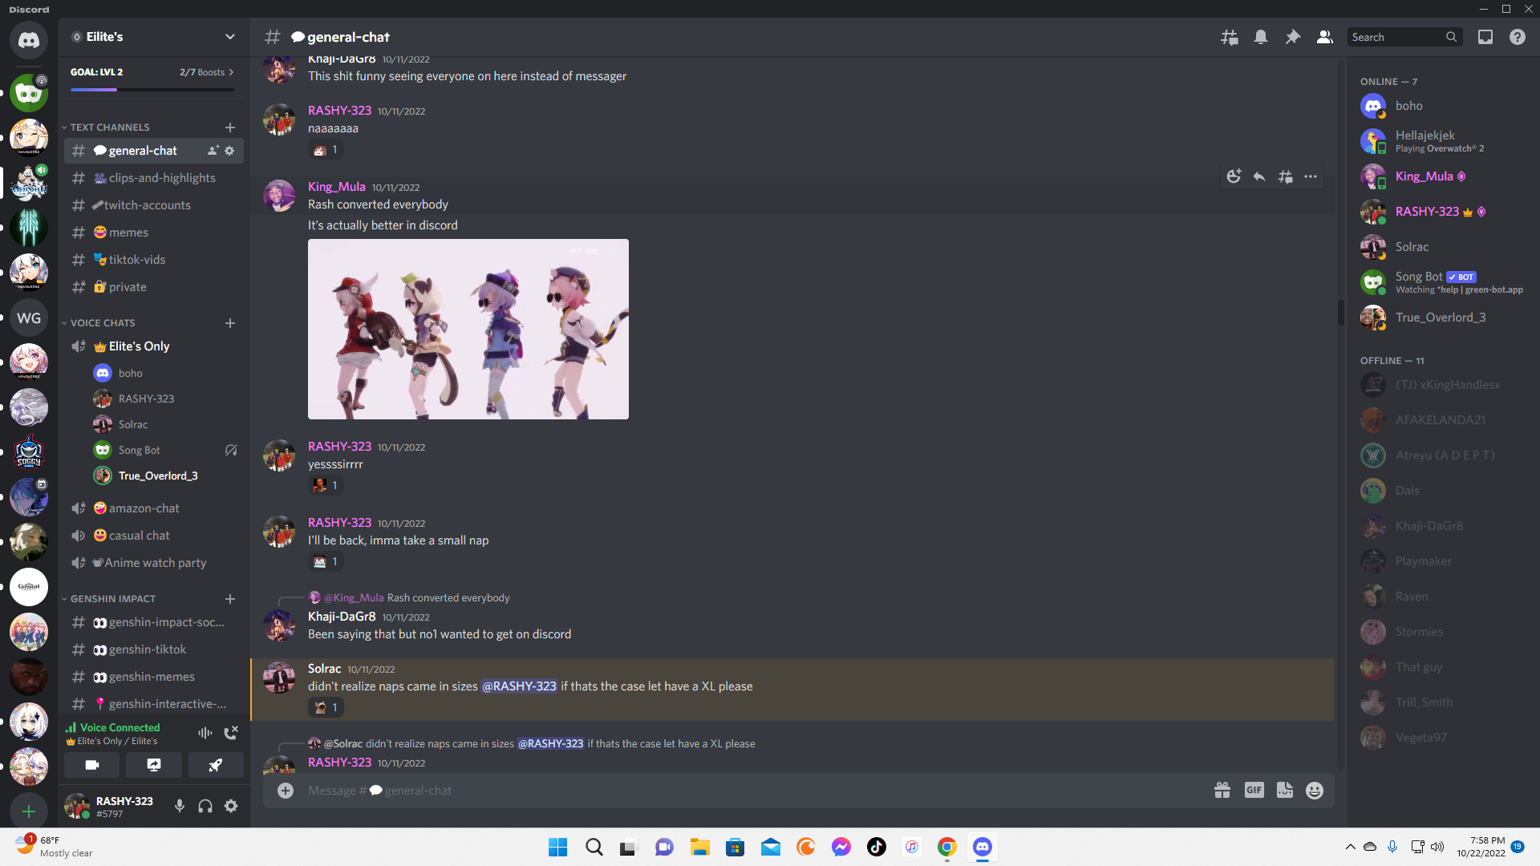This screenshot has width=1540, height=866.
Task: Click the general-chat message input field
Action: (561, 790)
